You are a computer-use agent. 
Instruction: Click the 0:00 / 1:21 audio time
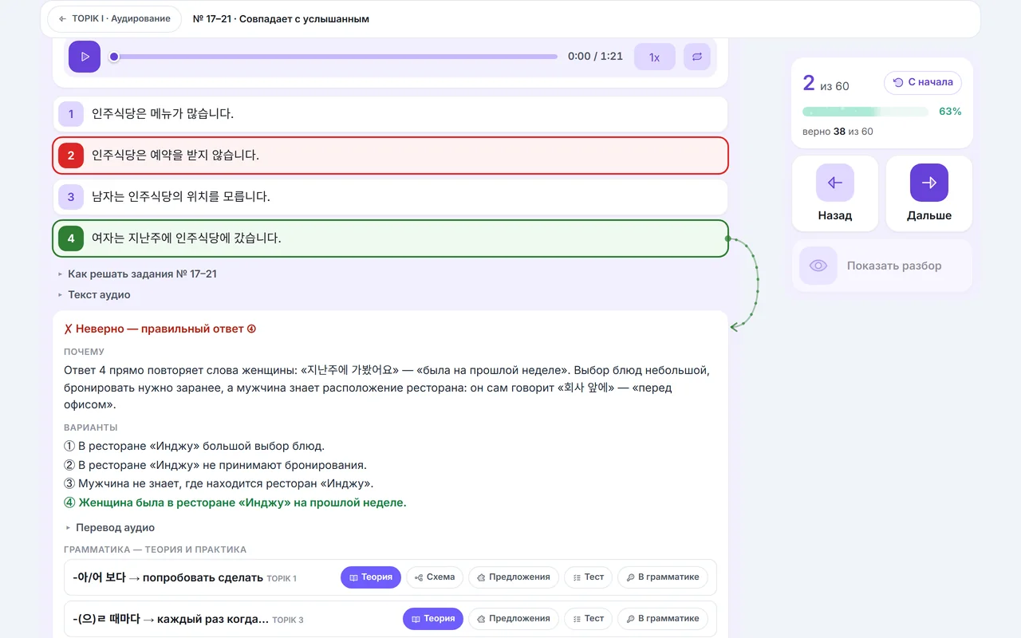coord(595,57)
